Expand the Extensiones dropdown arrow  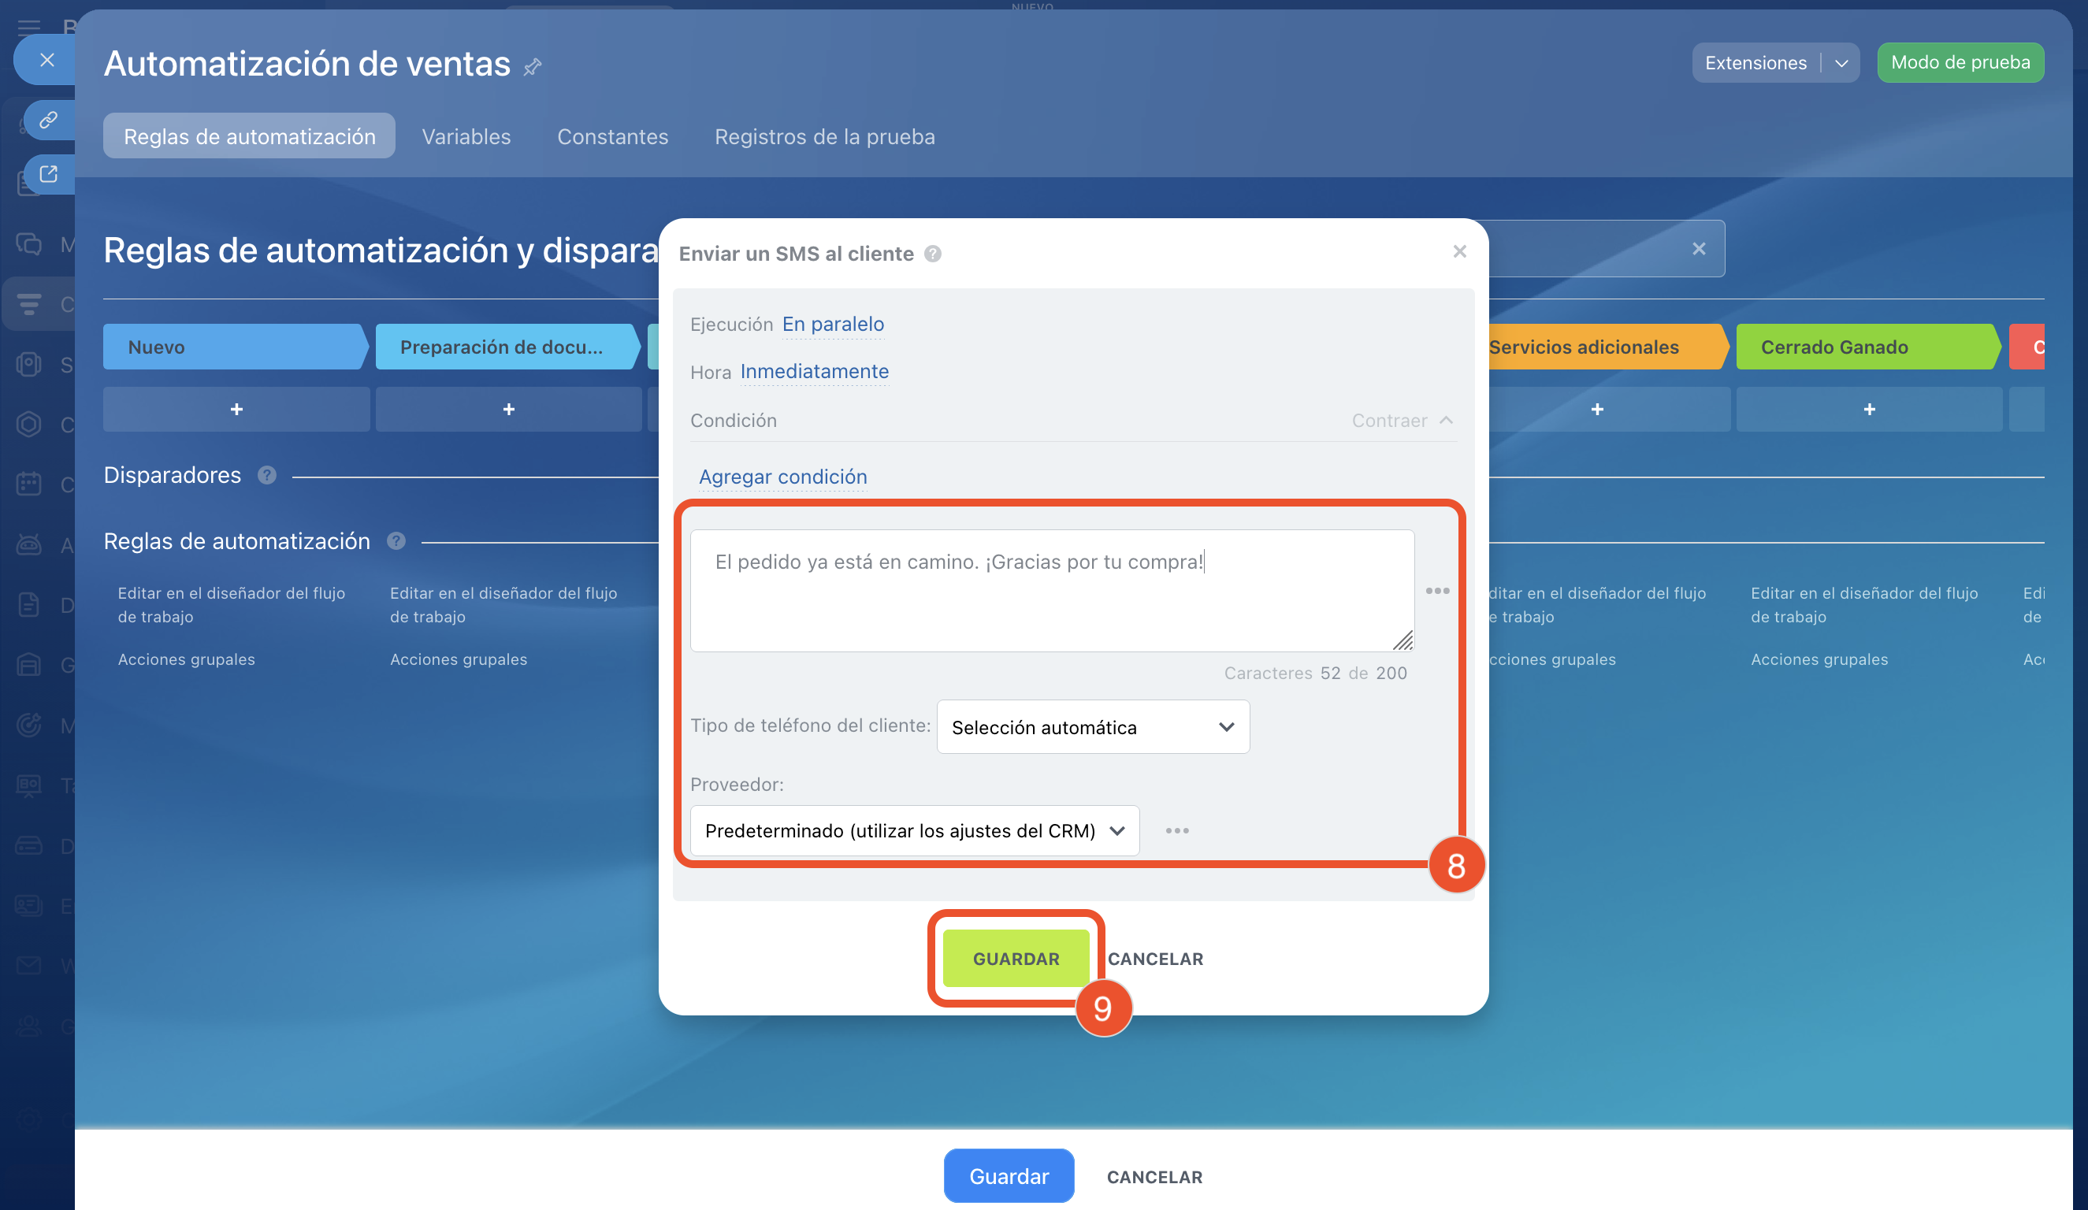[1841, 63]
